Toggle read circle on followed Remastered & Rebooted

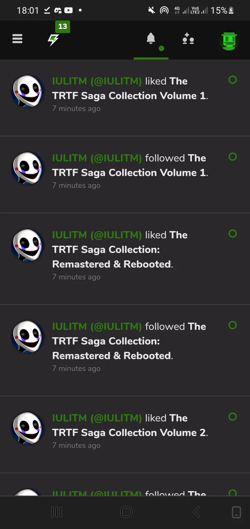[233, 325]
